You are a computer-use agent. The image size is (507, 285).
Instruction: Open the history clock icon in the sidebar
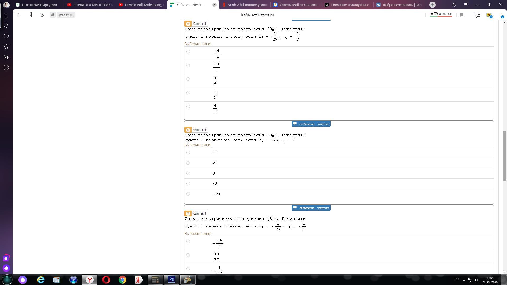pyautogui.click(x=6, y=36)
